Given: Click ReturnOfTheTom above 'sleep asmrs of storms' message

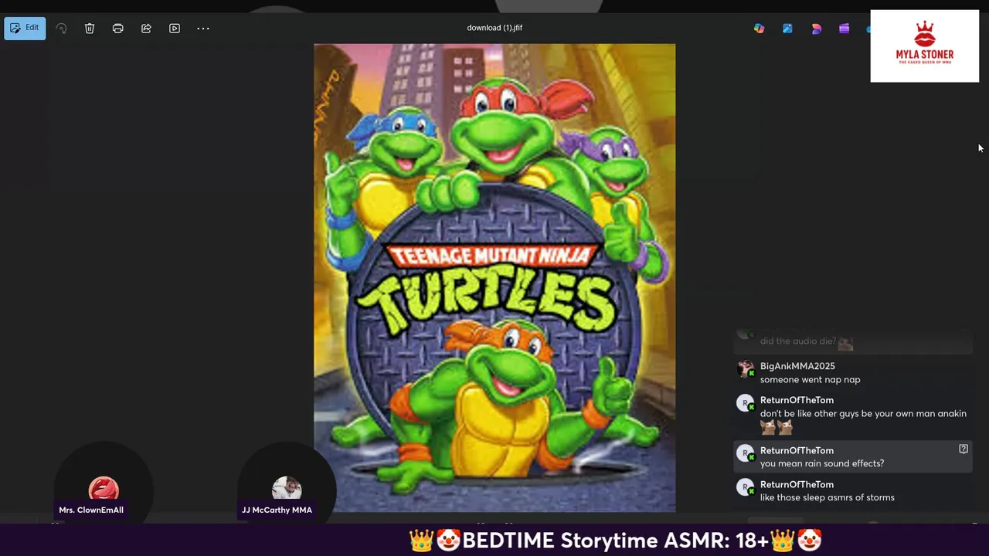Looking at the screenshot, I should 797,484.
